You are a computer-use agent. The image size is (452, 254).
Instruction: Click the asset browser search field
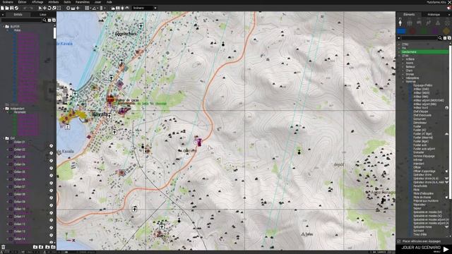point(419,37)
